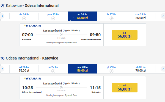Screen dimensions: 165x102
Task: Click previous-dates arrow in outbound date carousel
Action: tap(2, 16)
